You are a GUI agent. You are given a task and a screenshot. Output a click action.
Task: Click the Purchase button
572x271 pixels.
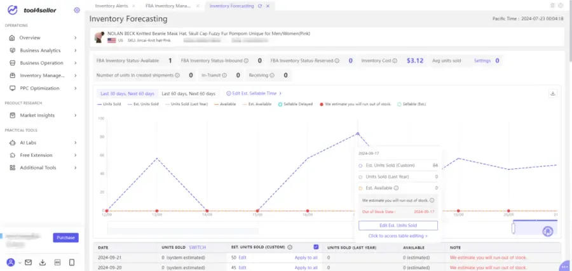pos(65,237)
